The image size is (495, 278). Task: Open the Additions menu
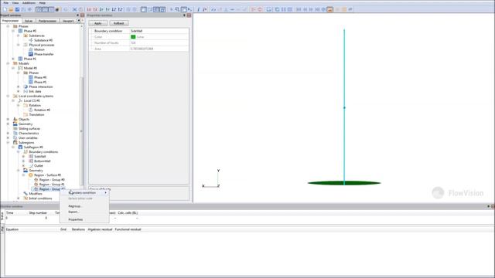(29, 3)
